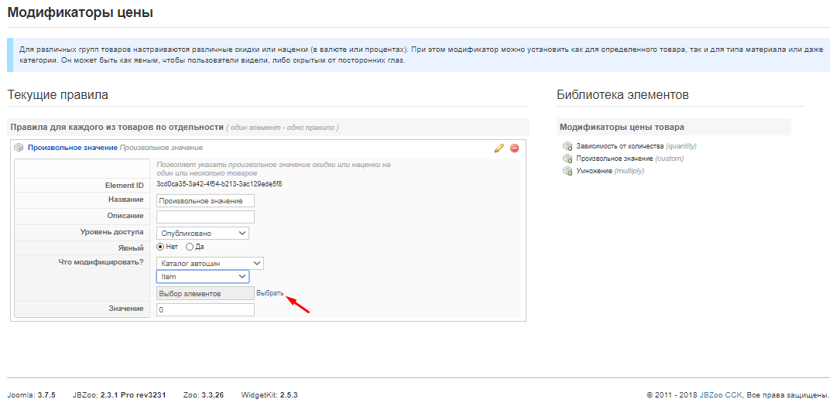This screenshot has width=840, height=413.
Task: Add Зависимость от количества modifier from library
Action: pyautogui.click(x=619, y=146)
